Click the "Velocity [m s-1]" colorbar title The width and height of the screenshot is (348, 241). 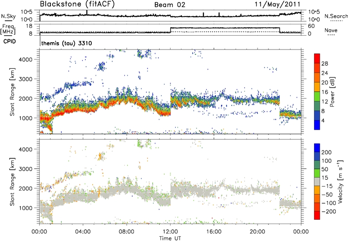tap(340, 181)
